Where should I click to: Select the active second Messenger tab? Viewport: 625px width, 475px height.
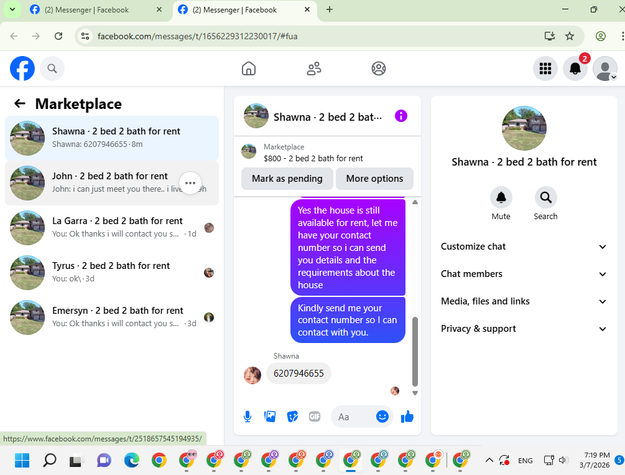pos(244,10)
